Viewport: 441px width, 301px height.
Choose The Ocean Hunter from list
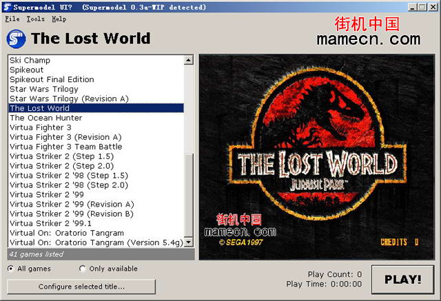(45, 118)
